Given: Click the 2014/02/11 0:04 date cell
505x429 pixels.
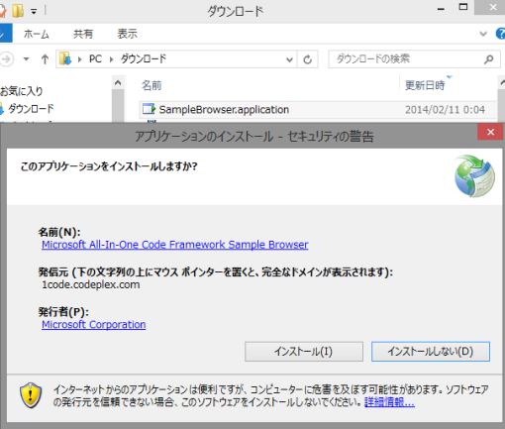Looking at the screenshot, I should click(x=445, y=110).
